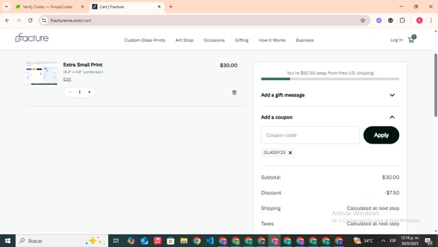Screen dimensions: 438x247
Task: Increase quantity with plus button
Action: 89,92
